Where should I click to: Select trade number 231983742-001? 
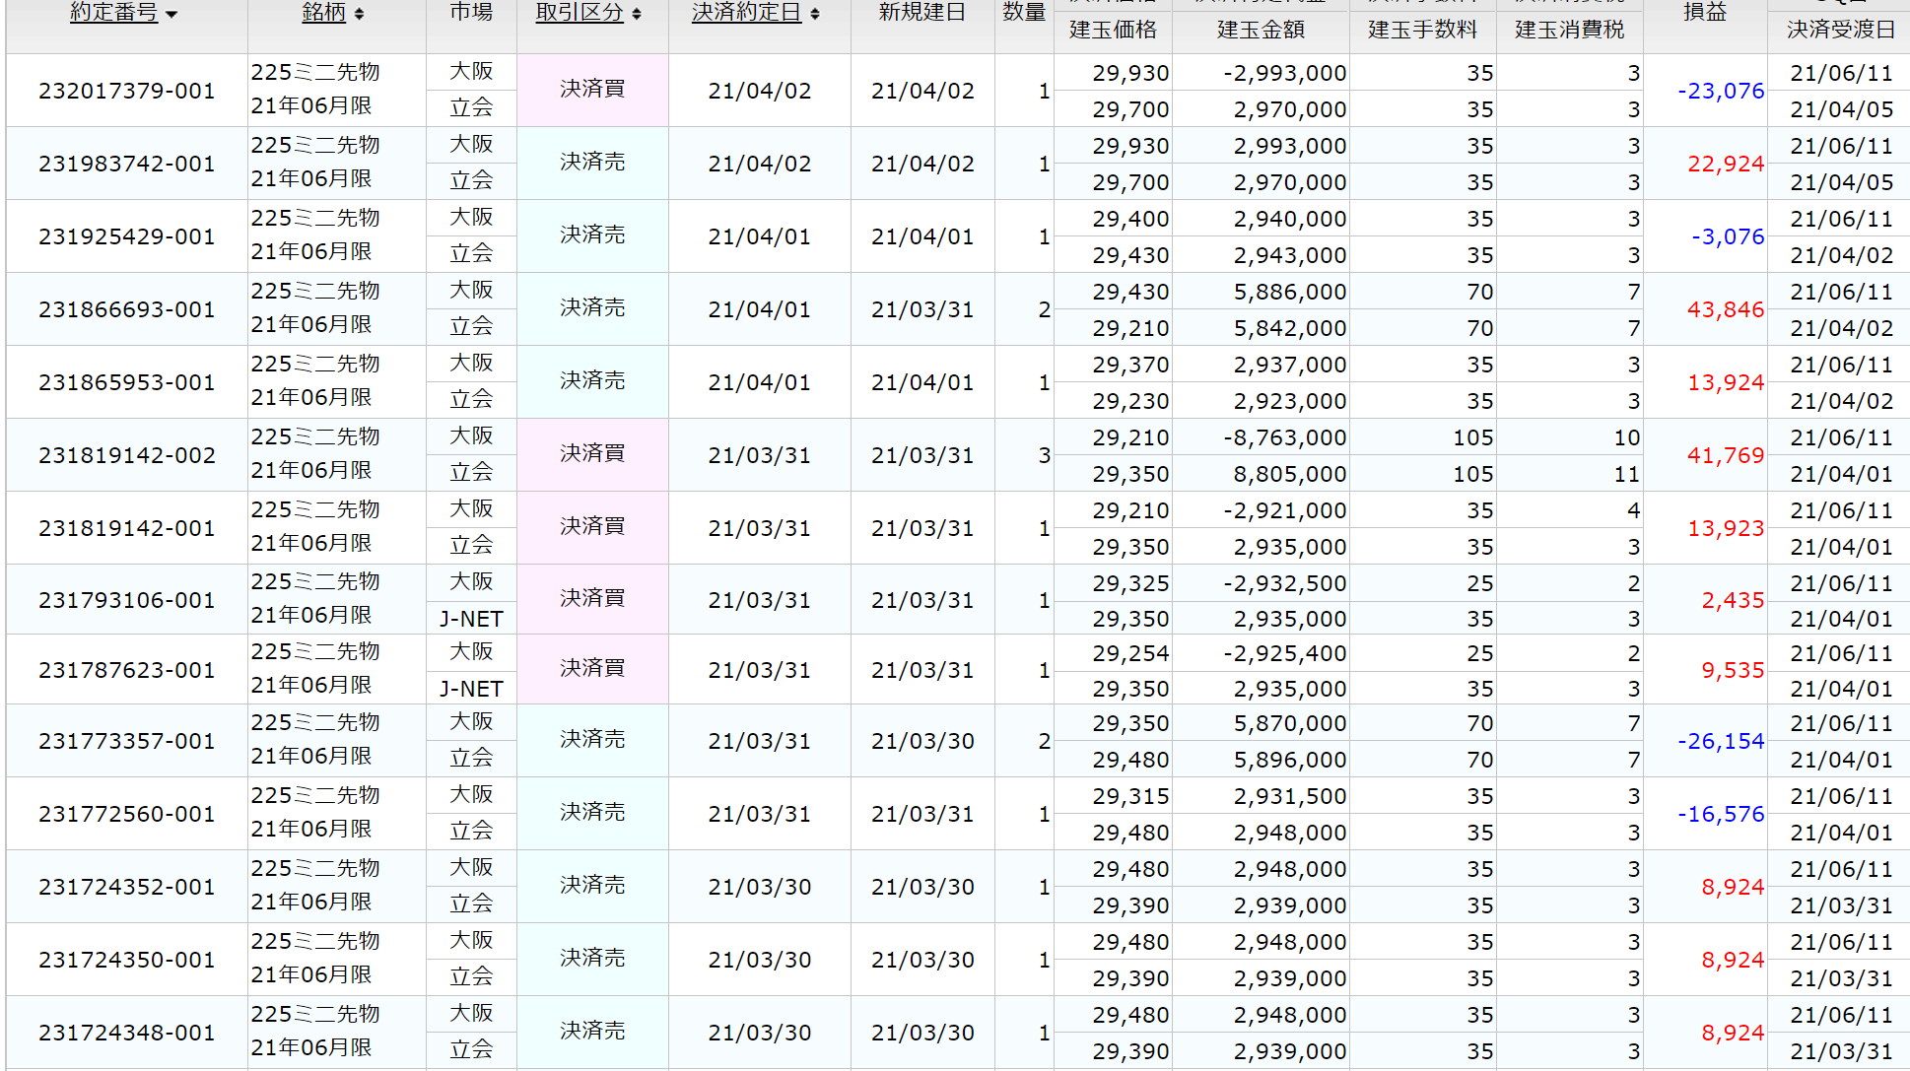pyautogui.click(x=127, y=164)
